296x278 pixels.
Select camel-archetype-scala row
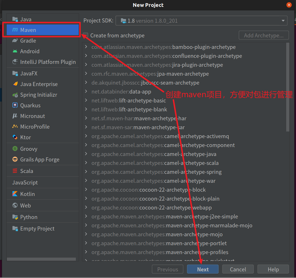tap(184, 163)
